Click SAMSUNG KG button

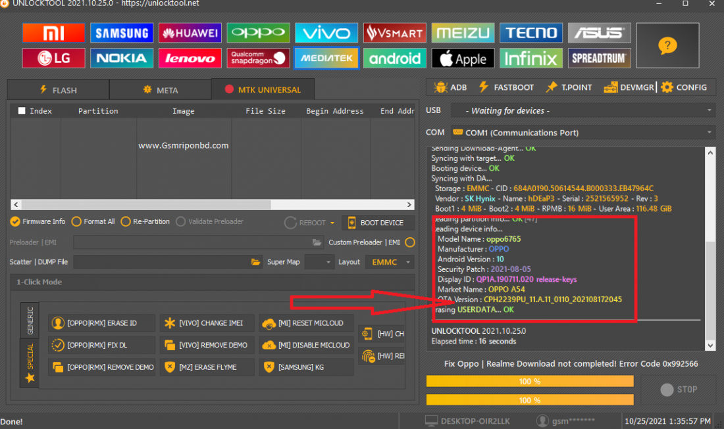(x=306, y=367)
